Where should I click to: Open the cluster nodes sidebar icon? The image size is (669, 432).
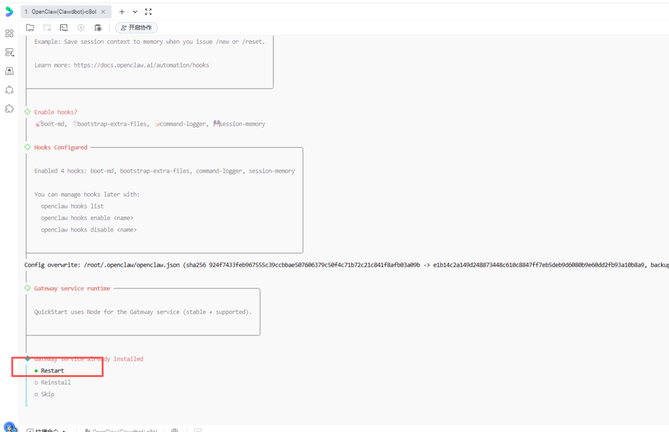9,90
